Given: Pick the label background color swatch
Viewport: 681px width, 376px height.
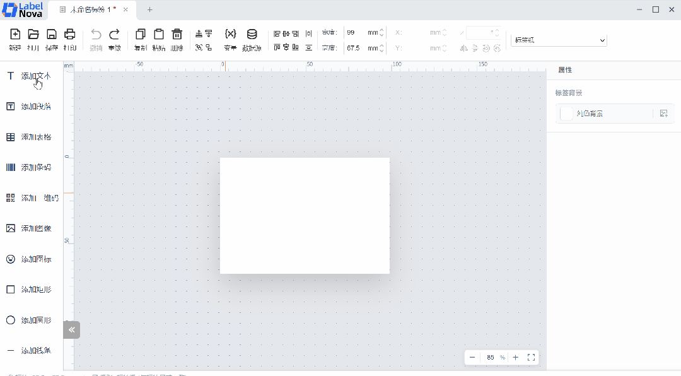Looking at the screenshot, I should (566, 114).
